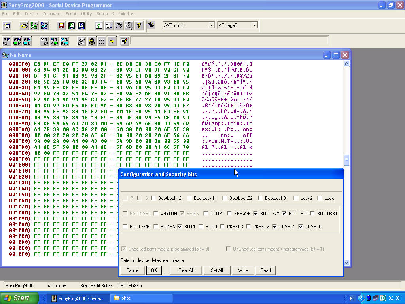The height and width of the screenshot is (304, 405).
Task: Uncheck the SUT1 checkbox
Action: [x=180, y=226]
